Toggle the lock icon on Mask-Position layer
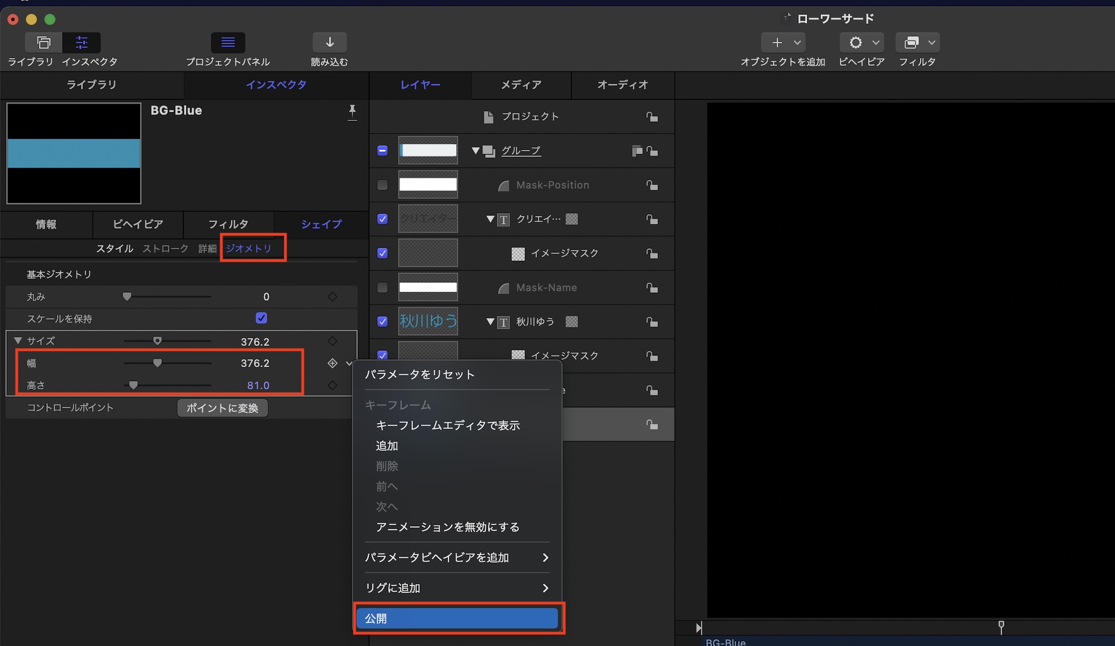The image size is (1115, 646). click(x=652, y=185)
